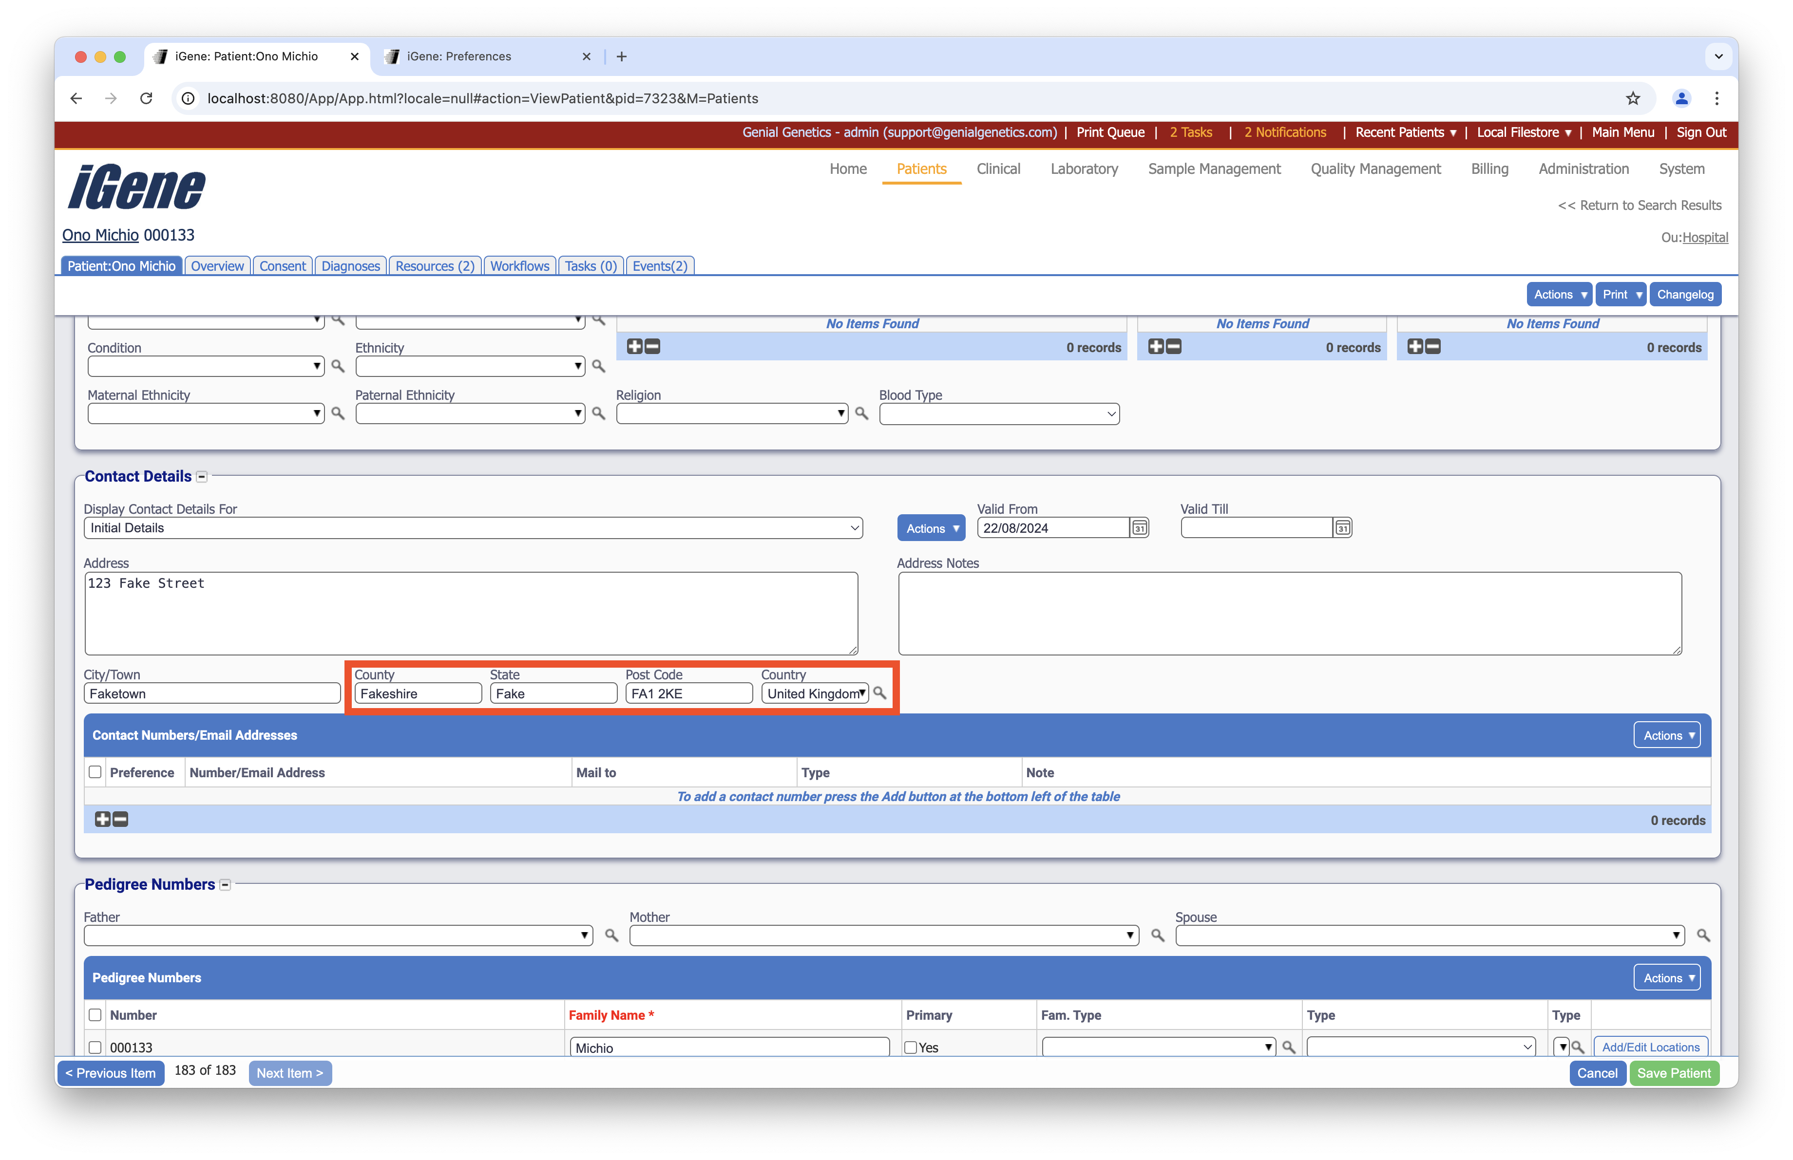
Task: Bookmark the page with the star icon
Action: pos(1633,98)
